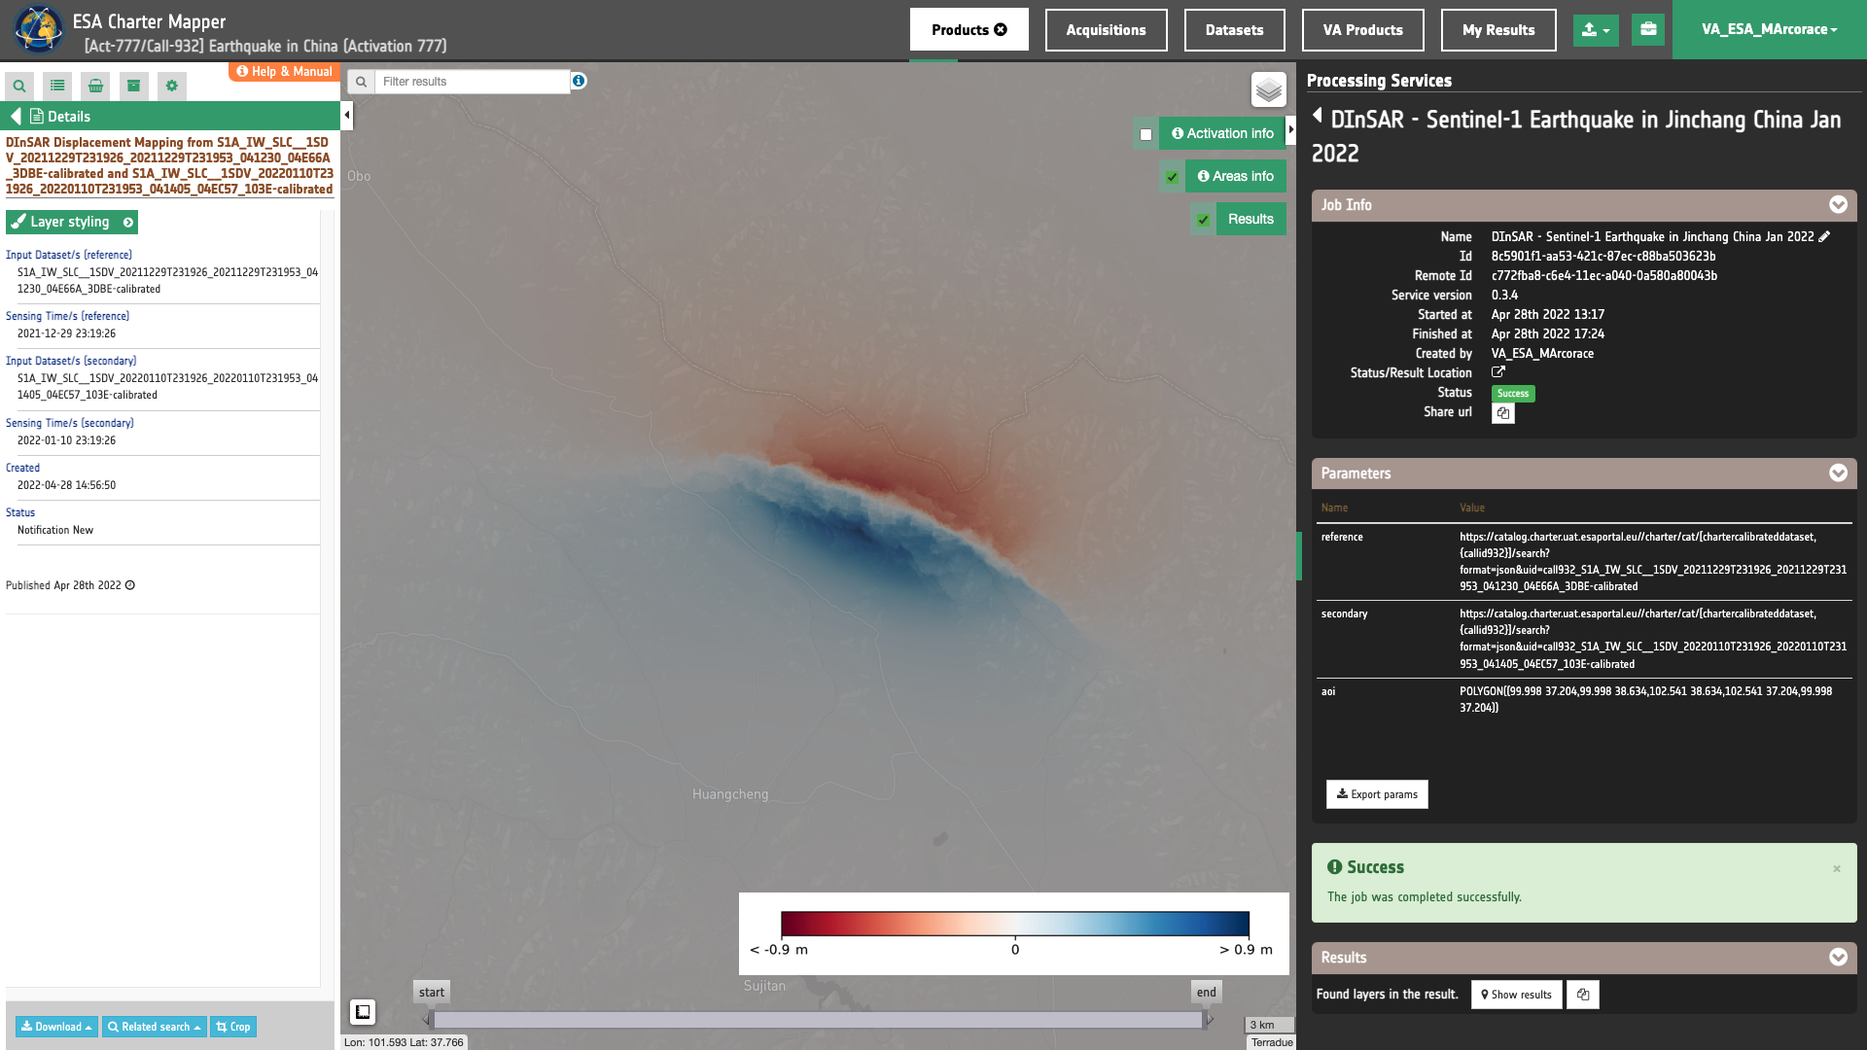Switch to the VA Products tab
This screenshot has height=1050, width=1867.
click(x=1362, y=30)
